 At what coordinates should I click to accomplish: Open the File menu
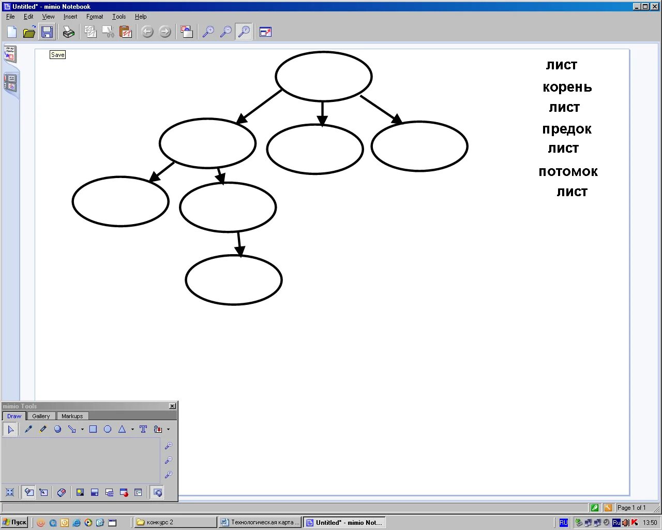click(10, 17)
